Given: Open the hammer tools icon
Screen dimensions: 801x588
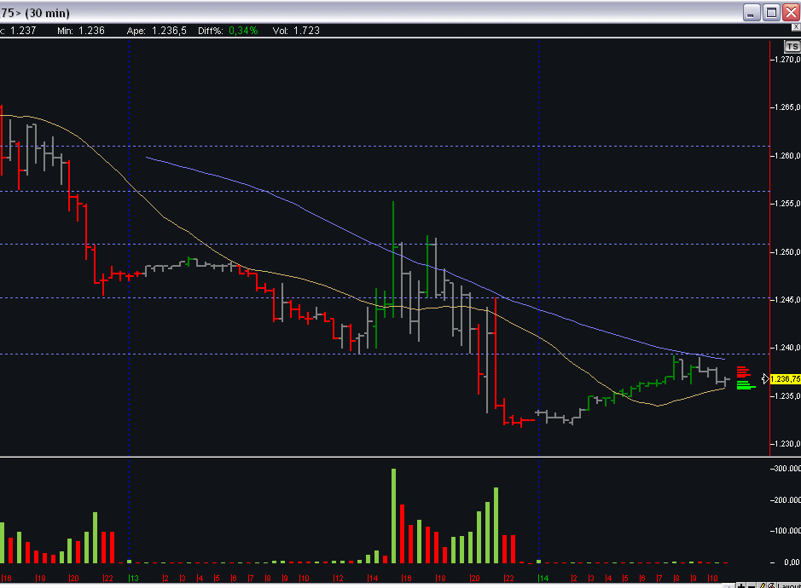Looking at the screenshot, I should coord(771,585).
